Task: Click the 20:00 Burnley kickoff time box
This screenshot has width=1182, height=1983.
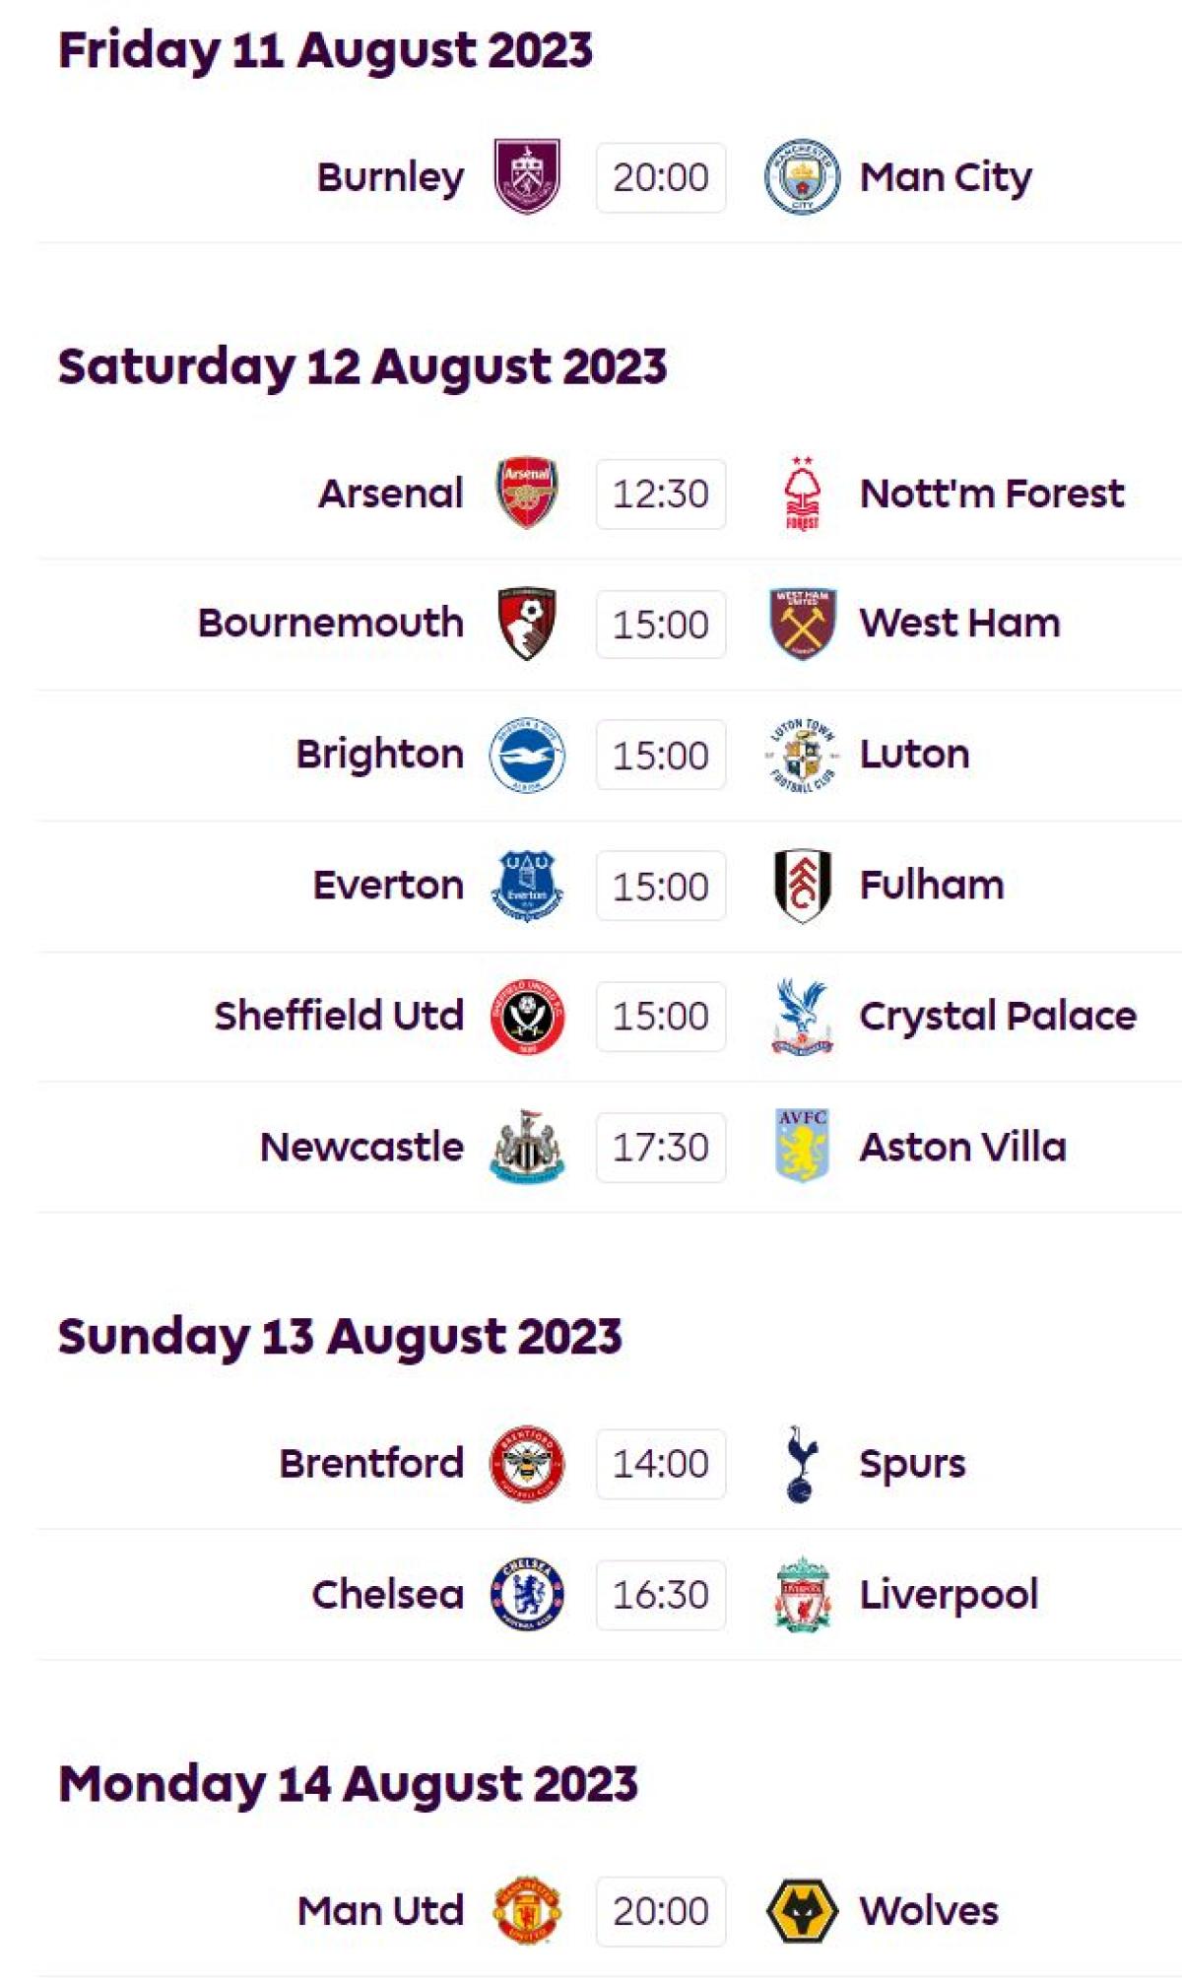Action: click(660, 177)
